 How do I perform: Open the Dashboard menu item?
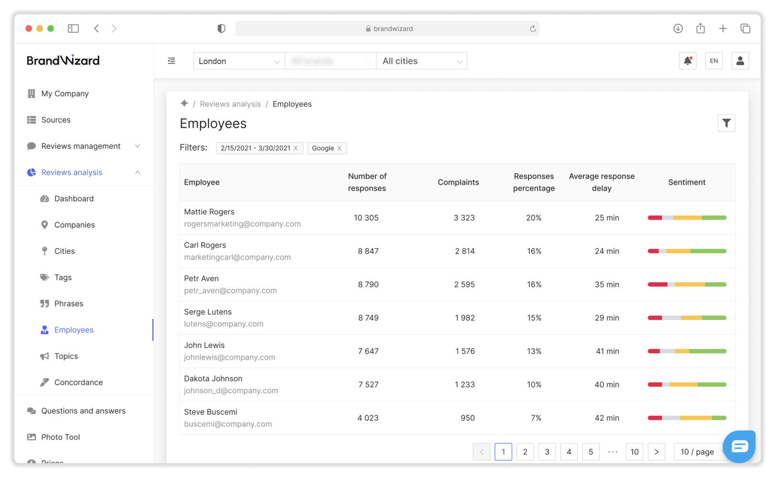[74, 199]
